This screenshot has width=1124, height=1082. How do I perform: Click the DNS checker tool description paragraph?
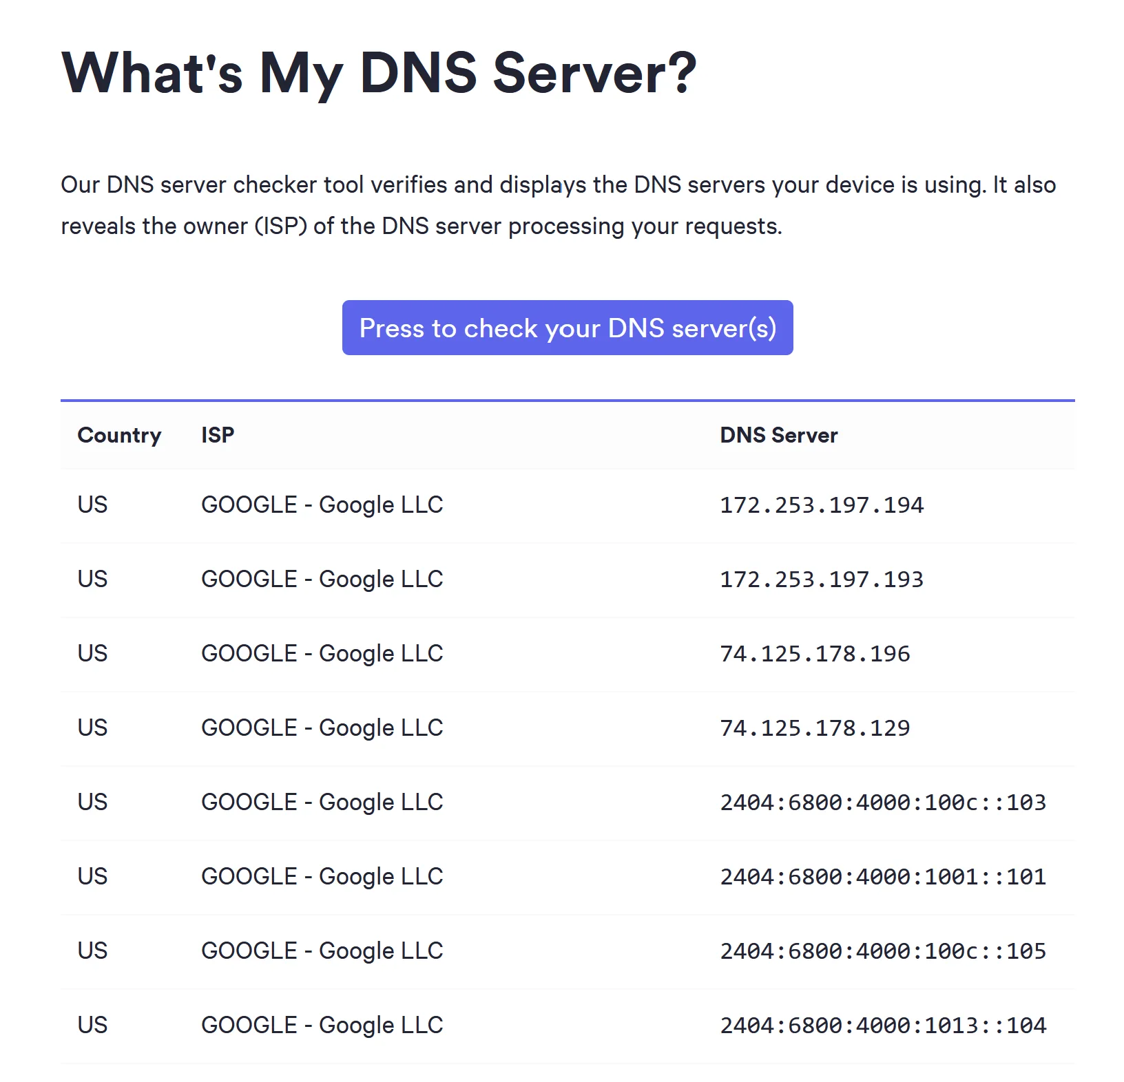[x=559, y=205]
